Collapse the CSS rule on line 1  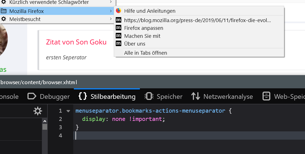(68, 111)
